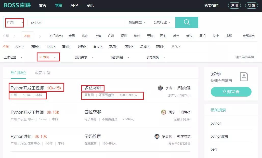Select the 成都 hot city
The height and width of the screenshot is (158, 262).
(x=229, y=36)
